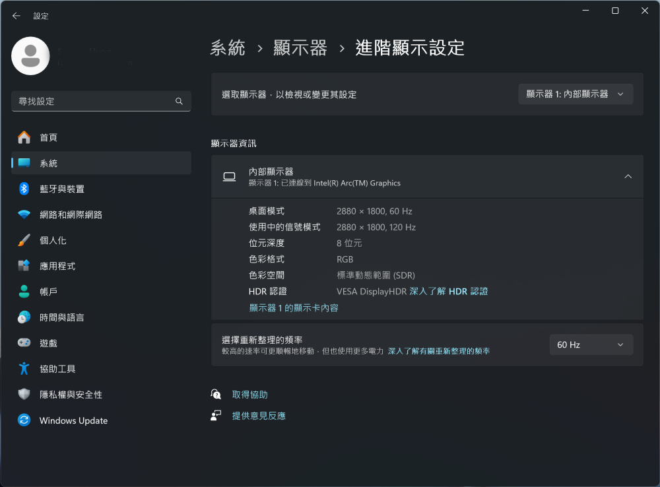This screenshot has width=660, height=487.
Task: Open the 60 Hz refresh rate dropdown
Action: pos(591,344)
